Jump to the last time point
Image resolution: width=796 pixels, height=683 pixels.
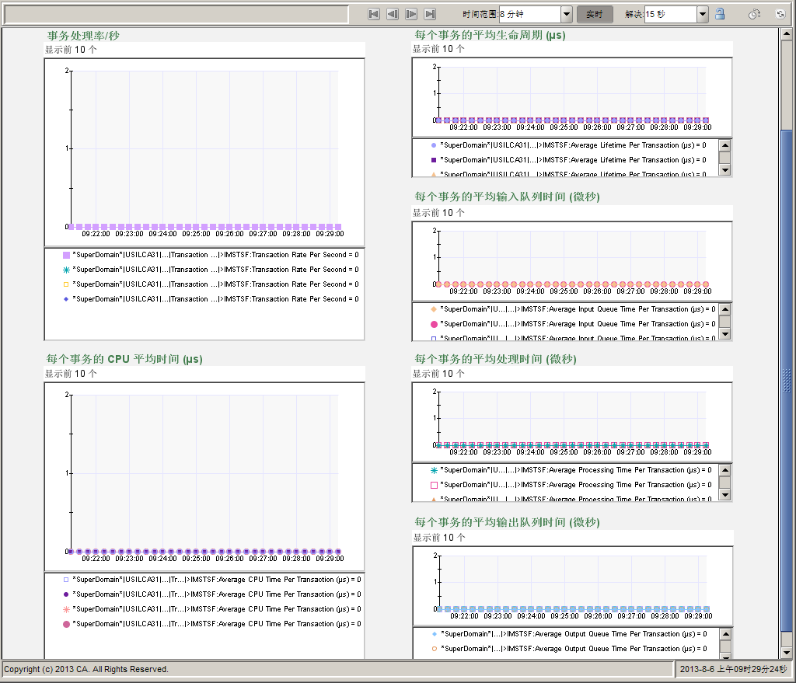[430, 14]
